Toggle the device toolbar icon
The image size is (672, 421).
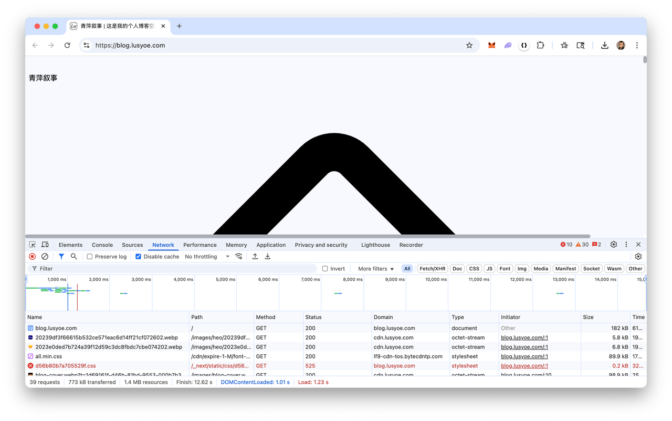click(x=45, y=245)
